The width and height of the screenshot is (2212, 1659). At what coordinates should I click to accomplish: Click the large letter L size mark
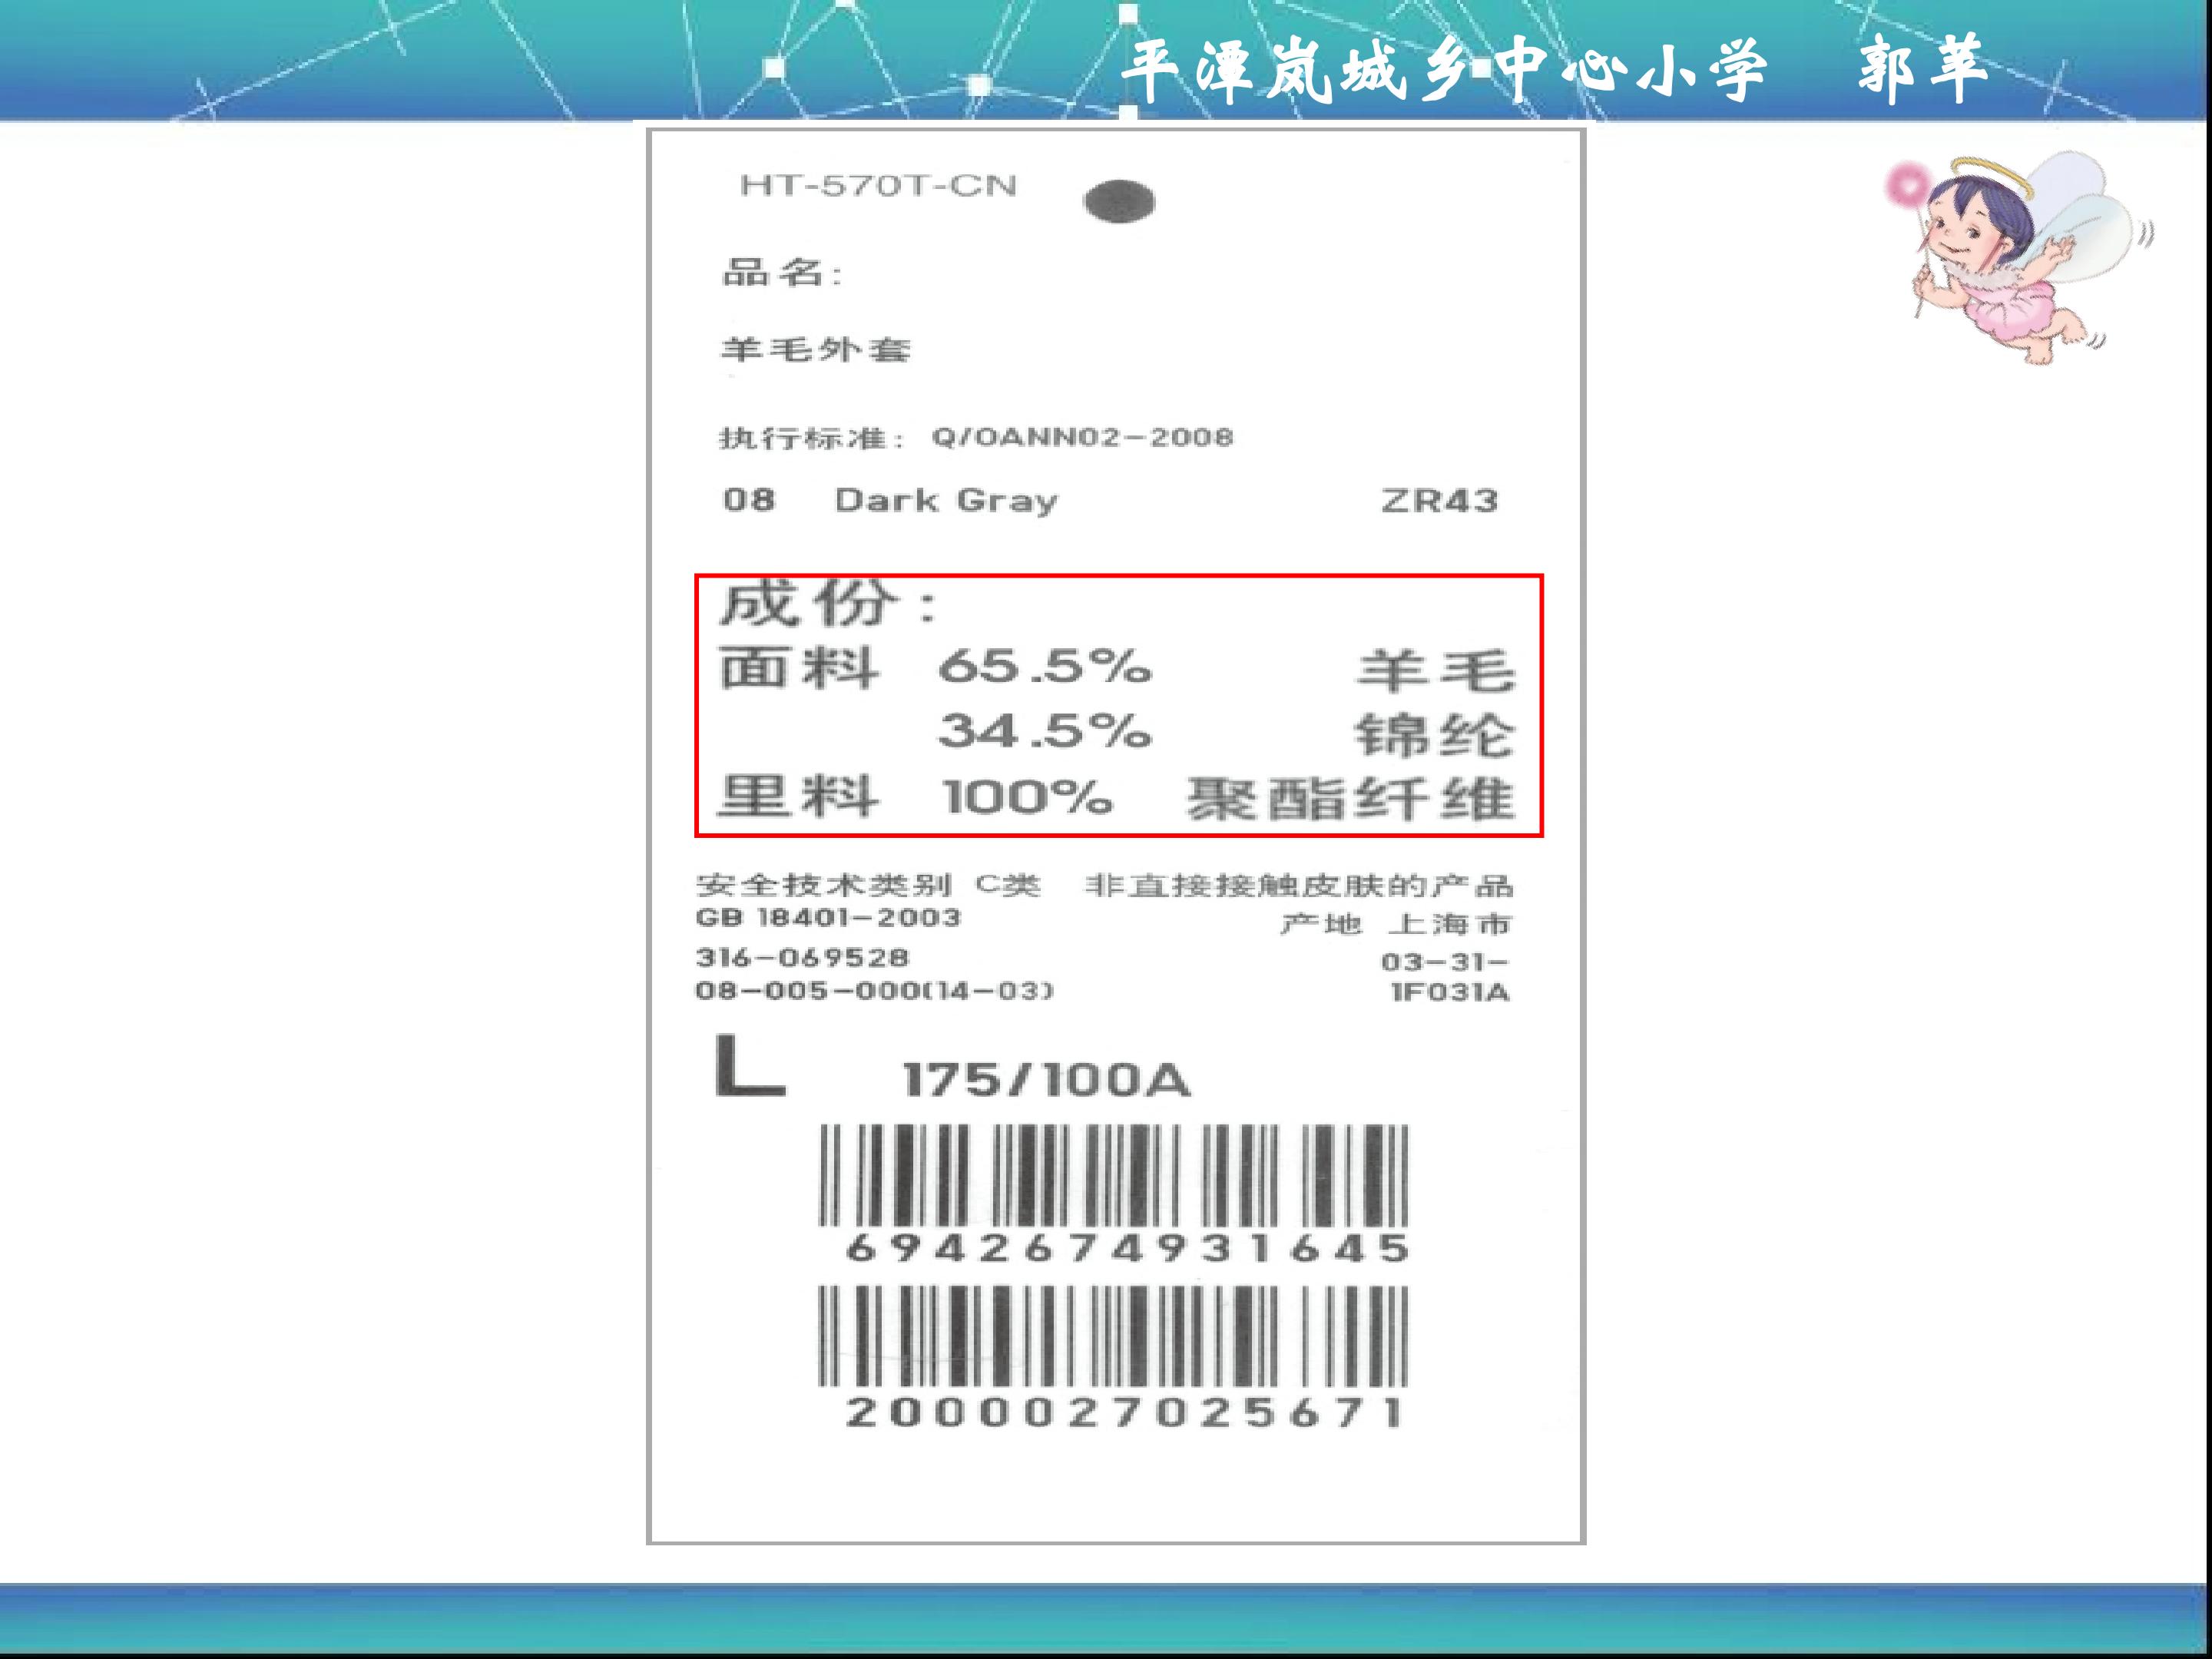(x=750, y=1066)
